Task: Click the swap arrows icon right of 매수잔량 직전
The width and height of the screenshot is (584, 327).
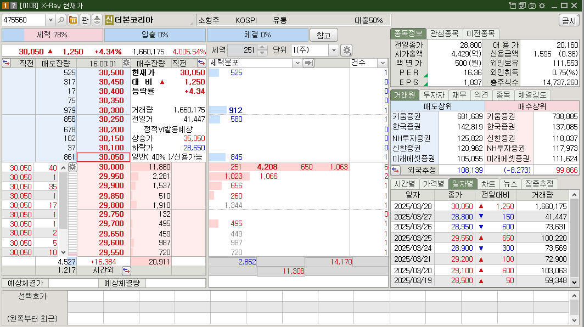Action: [201, 63]
